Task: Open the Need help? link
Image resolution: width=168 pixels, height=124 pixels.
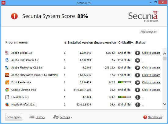Action: pyautogui.click(x=155, y=117)
